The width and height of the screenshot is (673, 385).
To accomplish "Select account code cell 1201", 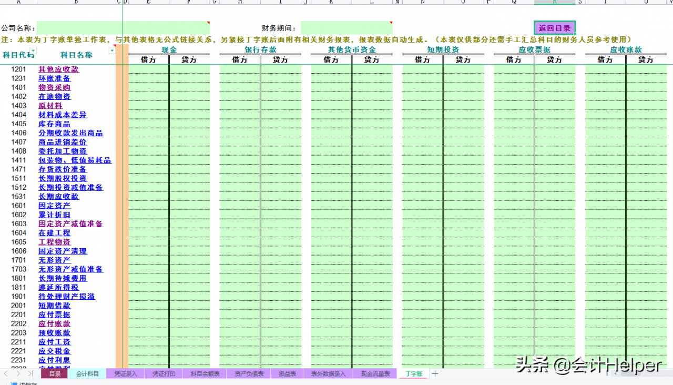I will click(19, 69).
